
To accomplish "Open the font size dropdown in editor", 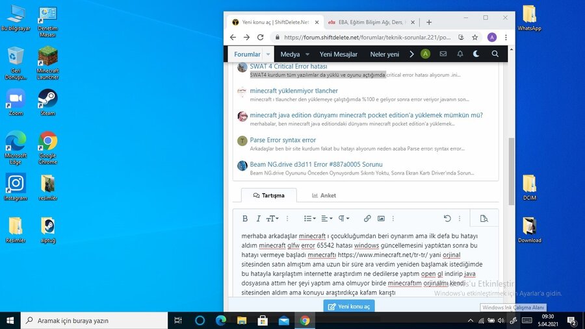I will [272, 219].
